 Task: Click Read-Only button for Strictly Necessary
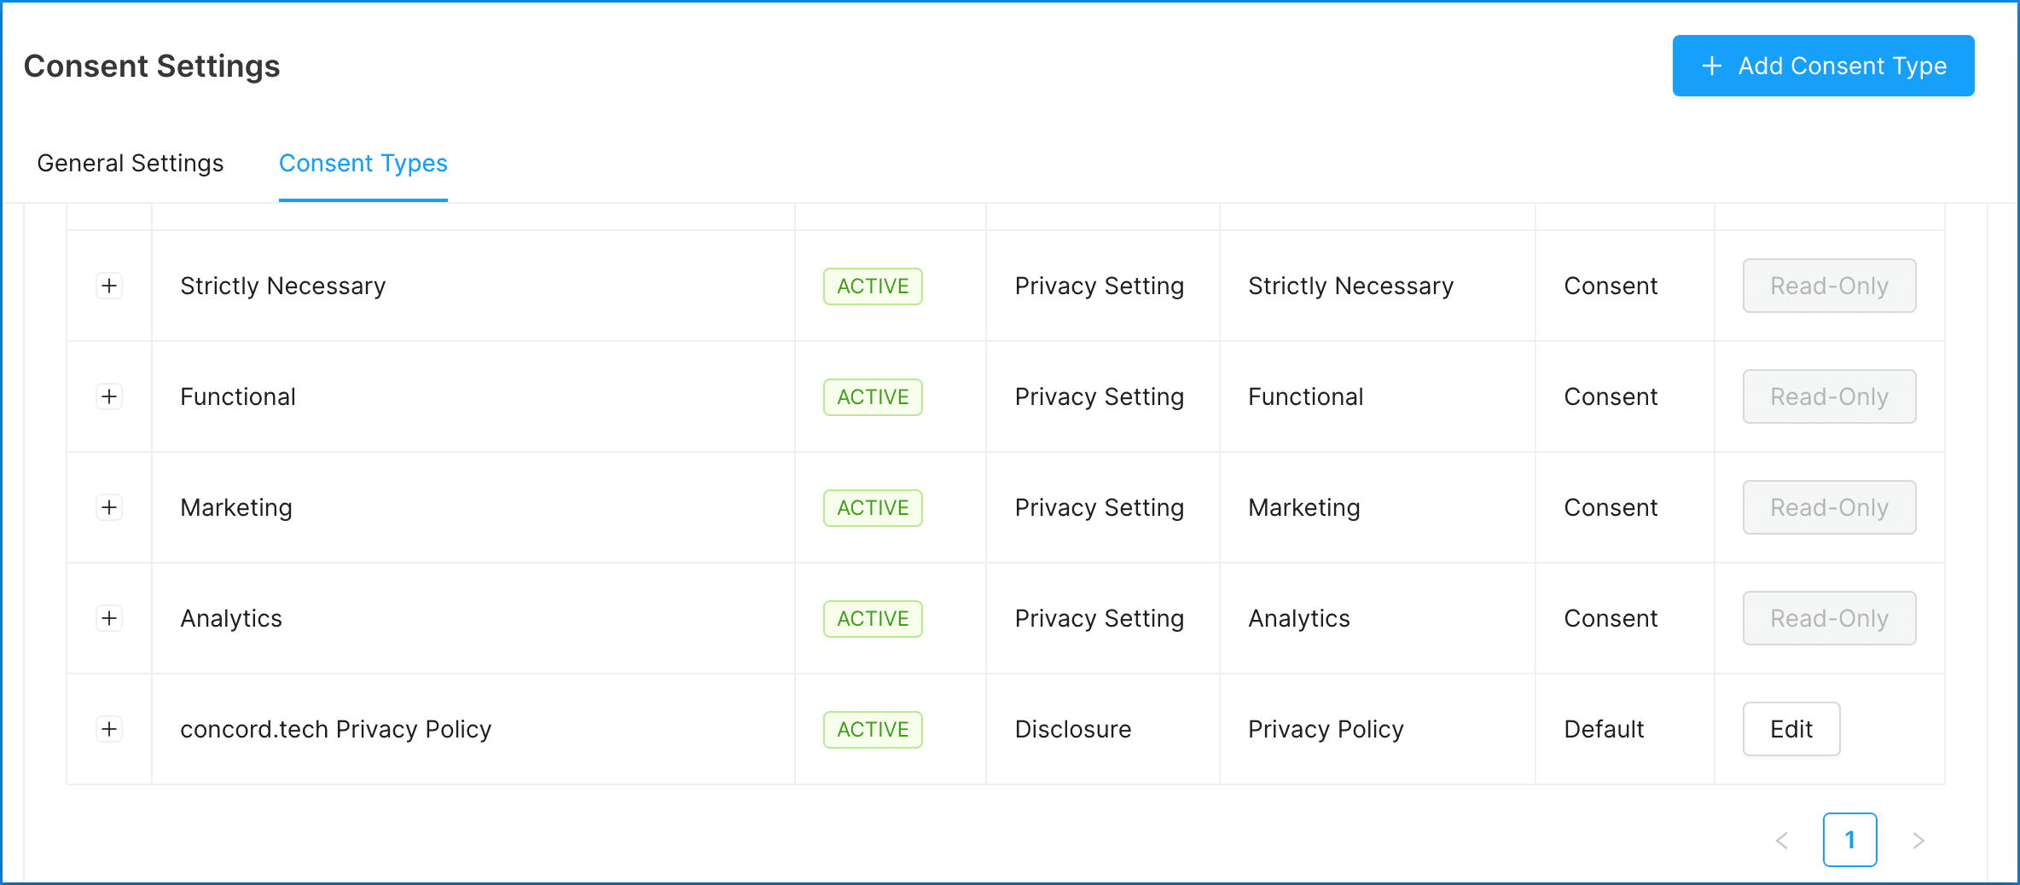1829,286
